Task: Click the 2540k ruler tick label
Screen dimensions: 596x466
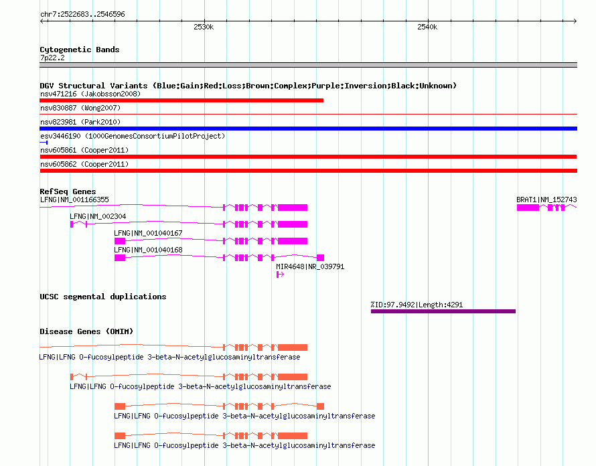Action: coord(427,27)
